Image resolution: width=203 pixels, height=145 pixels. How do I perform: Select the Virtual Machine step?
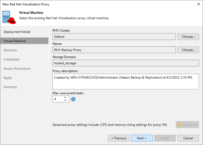pos(15,41)
